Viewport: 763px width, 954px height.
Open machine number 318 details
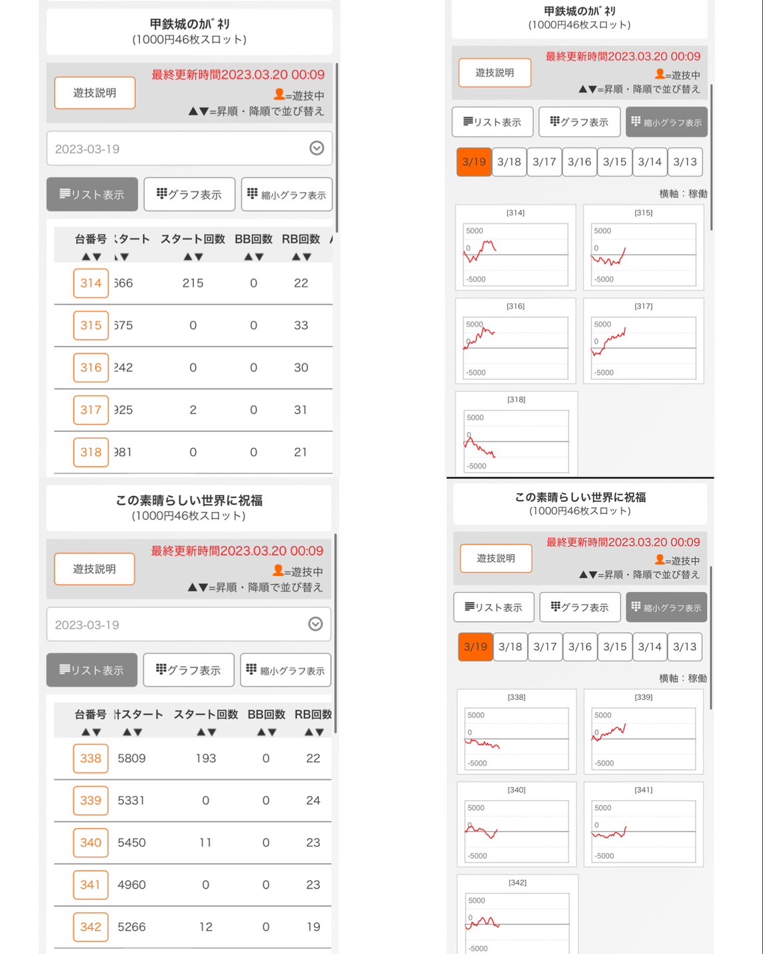pos(91,452)
